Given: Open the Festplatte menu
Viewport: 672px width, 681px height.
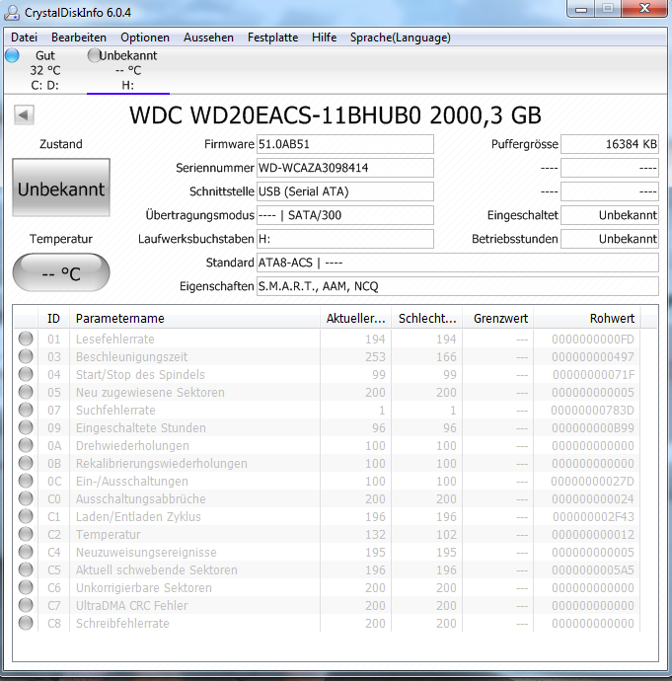Looking at the screenshot, I should pyautogui.click(x=272, y=38).
